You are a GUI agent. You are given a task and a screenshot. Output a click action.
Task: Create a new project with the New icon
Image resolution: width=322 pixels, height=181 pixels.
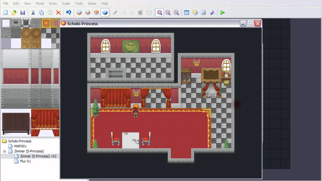click(6, 13)
